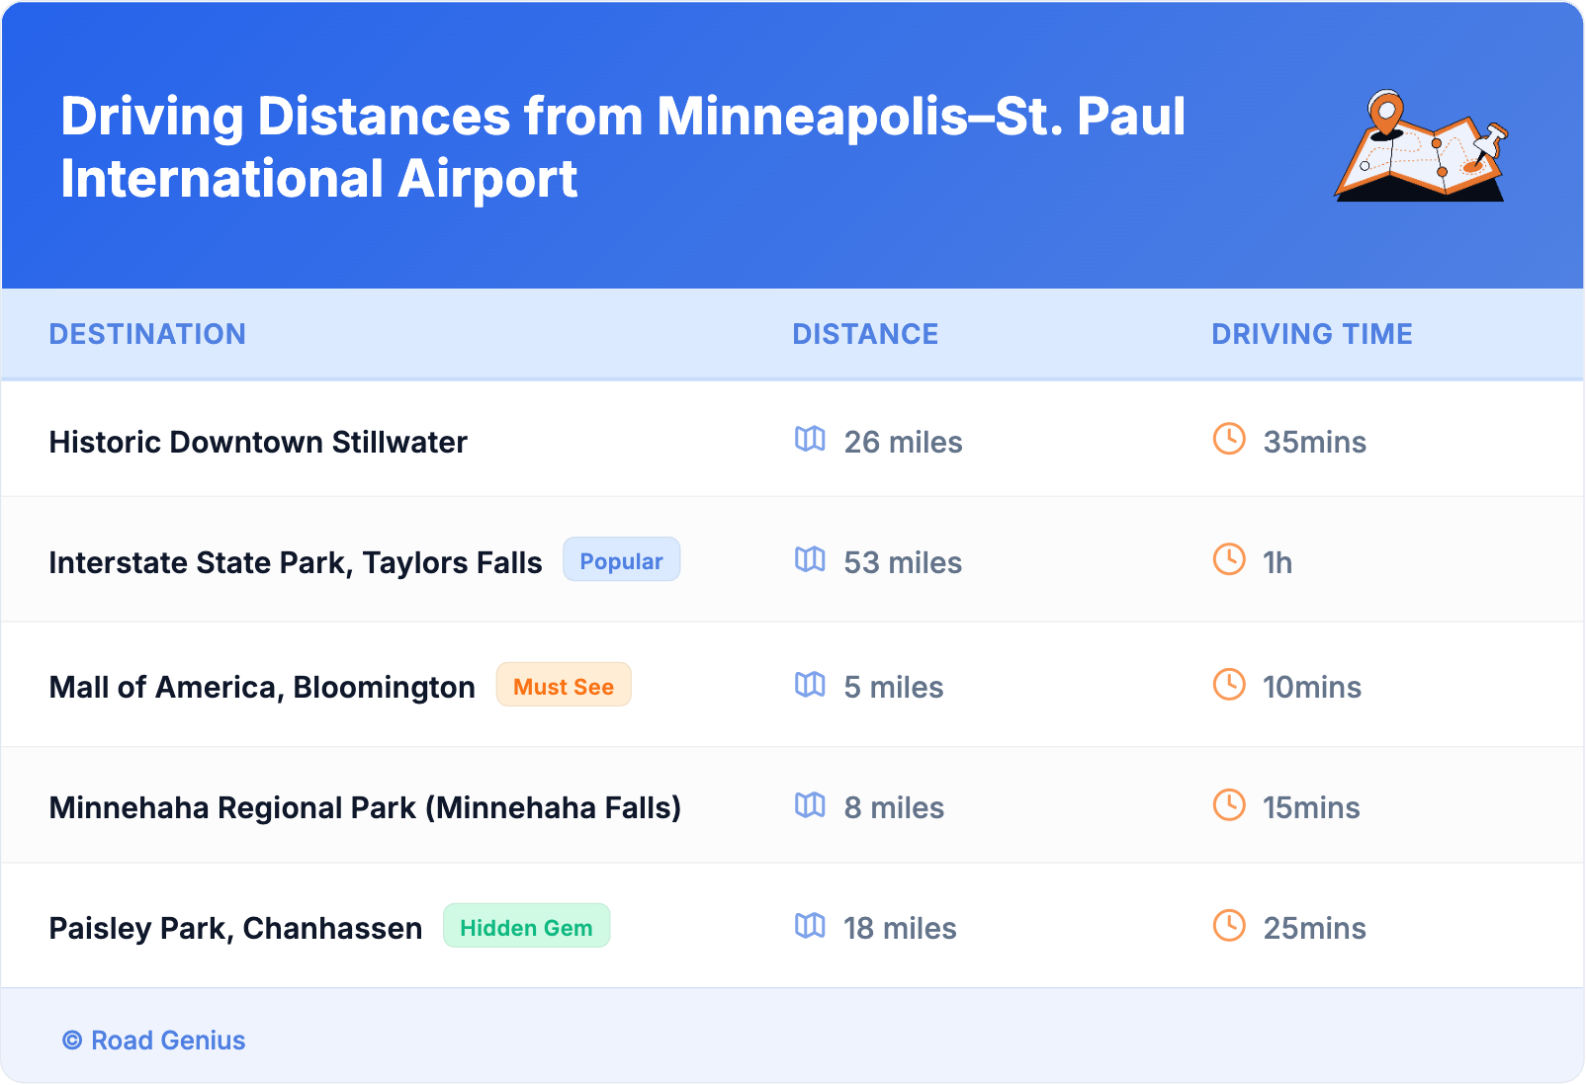The image size is (1586, 1085).
Task: Click clock icon beside 35mins
Action: click(1229, 439)
